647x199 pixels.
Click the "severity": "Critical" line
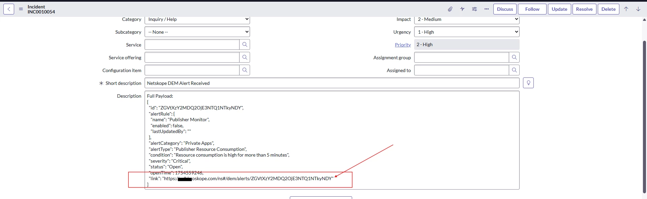[170, 161]
